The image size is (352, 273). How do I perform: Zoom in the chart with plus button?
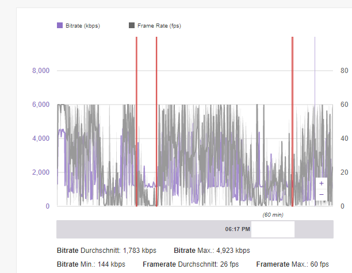[321, 183]
